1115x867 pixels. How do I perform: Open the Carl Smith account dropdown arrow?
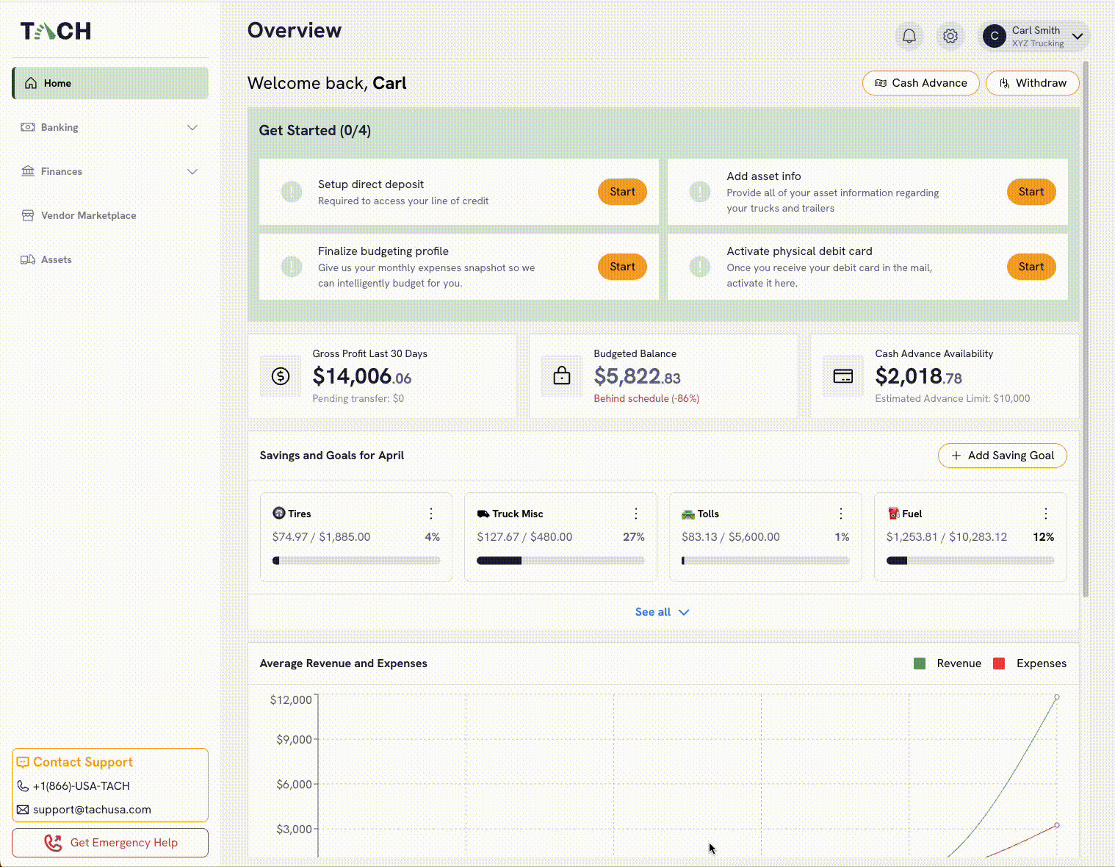click(1078, 36)
